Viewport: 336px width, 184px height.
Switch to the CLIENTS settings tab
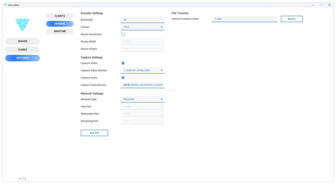coord(60,16)
